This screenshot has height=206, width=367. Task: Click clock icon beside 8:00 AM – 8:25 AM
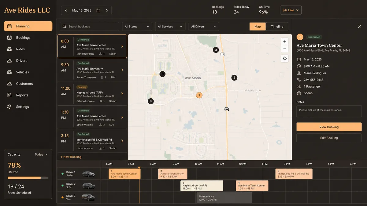tap(299, 66)
